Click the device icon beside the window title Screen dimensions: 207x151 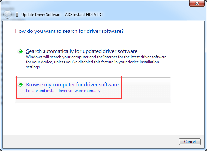click(17, 15)
